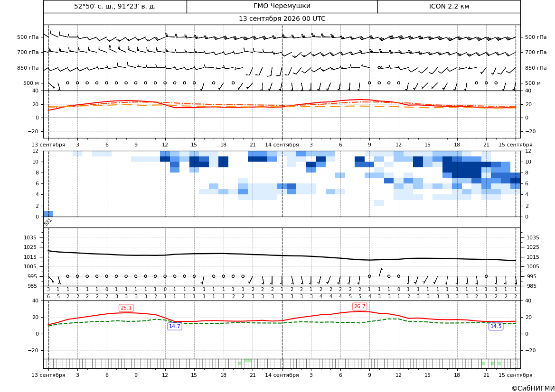Viewport: 555px width, 392px height.
Task: Click the raised wind barb above the surface wind row
Action: [380, 272]
